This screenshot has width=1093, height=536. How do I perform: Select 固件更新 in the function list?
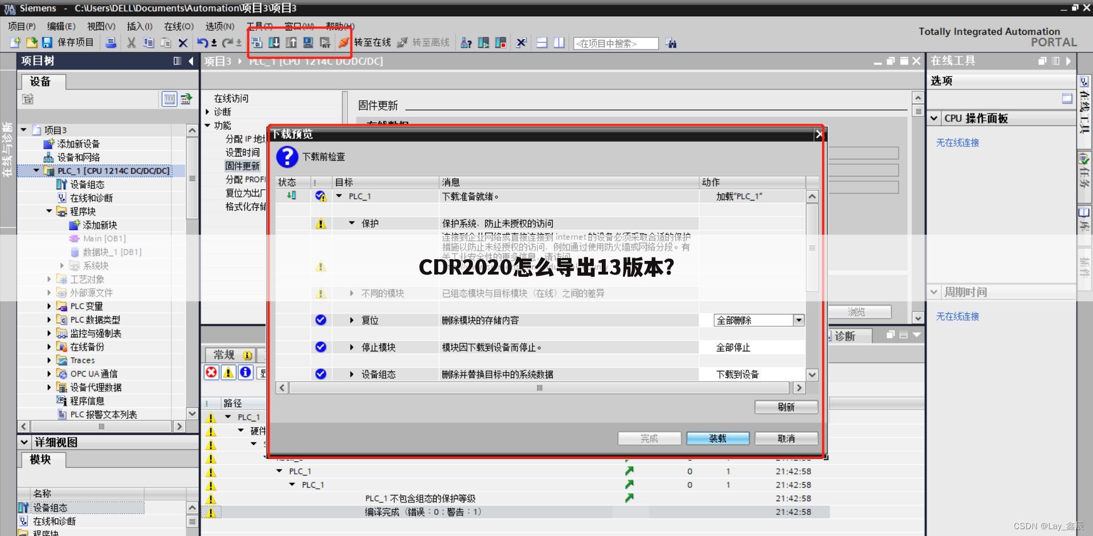[x=242, y=166]
